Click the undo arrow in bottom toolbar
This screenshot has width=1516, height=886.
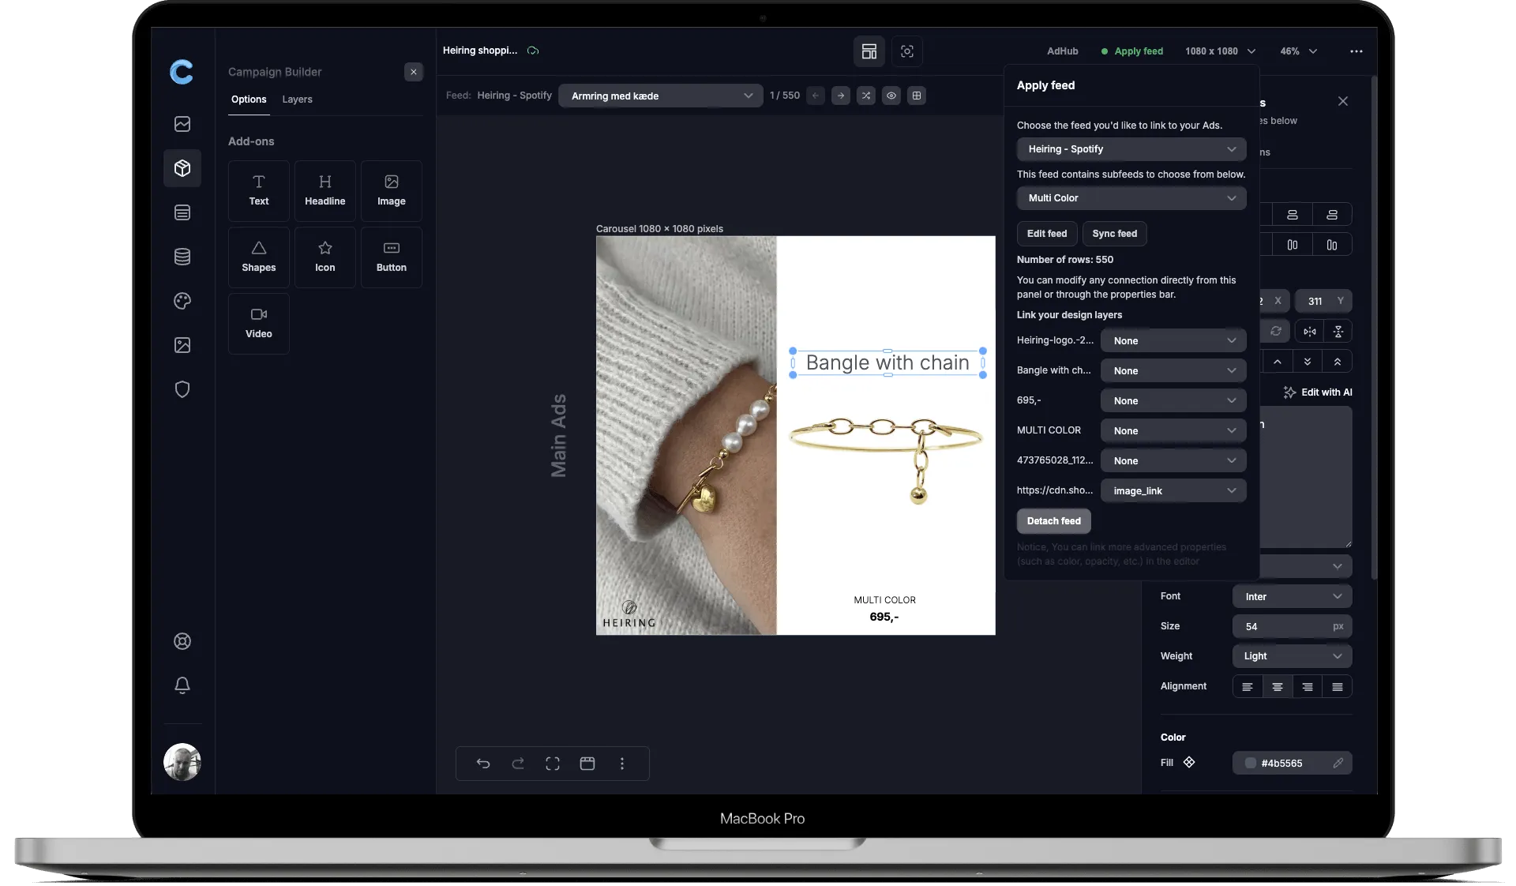(483, 764)
